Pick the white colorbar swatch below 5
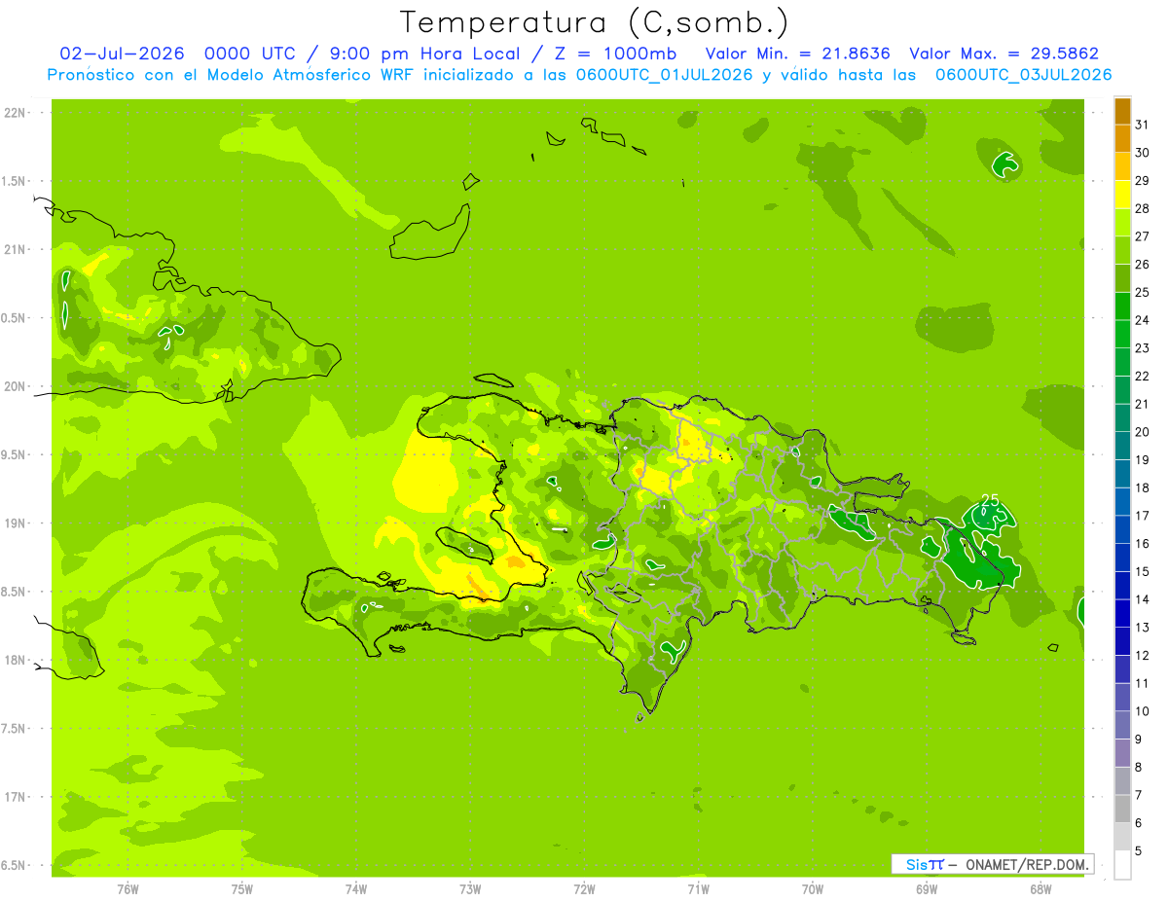Screen dimensions: 1168x902 pos(1122,864)
